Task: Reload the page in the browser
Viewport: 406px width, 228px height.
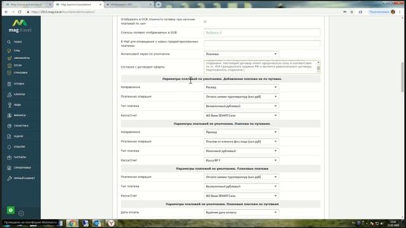Action: [20, 12]
